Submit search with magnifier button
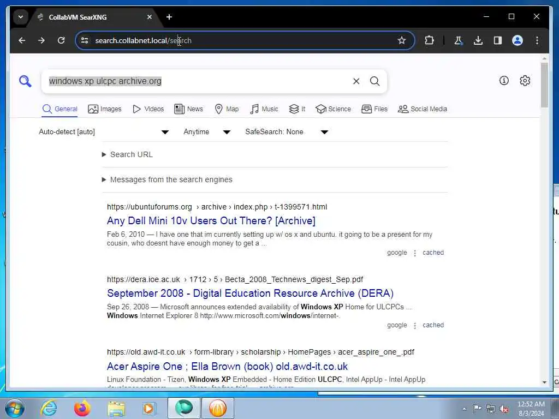This screenshot has height=419, width=559. coord(374,81)
